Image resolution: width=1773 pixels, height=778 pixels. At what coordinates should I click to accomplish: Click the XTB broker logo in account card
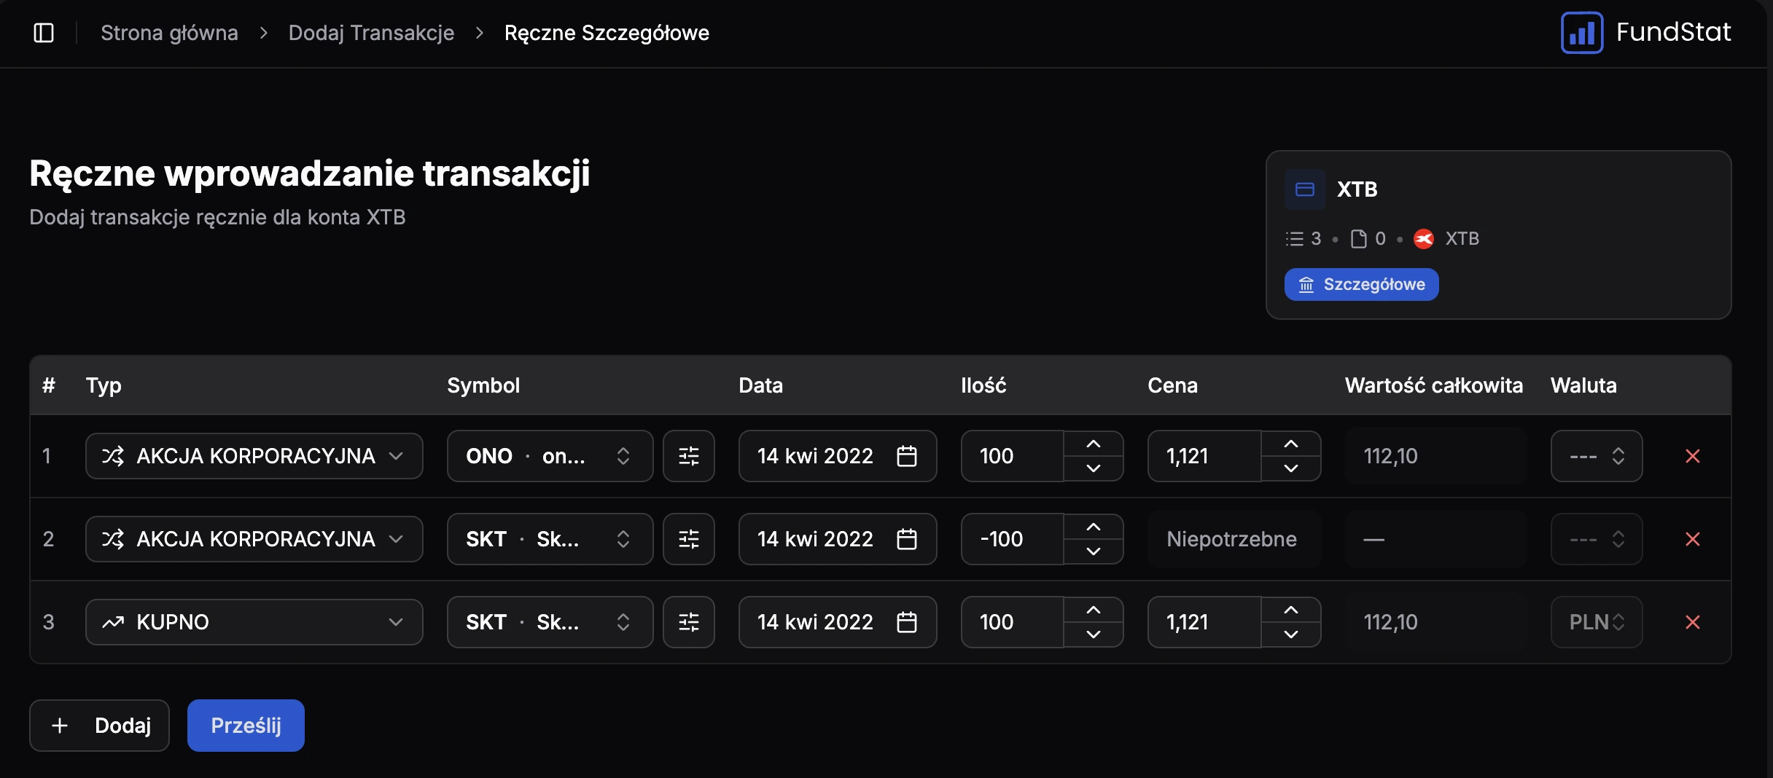point(1425,238)
